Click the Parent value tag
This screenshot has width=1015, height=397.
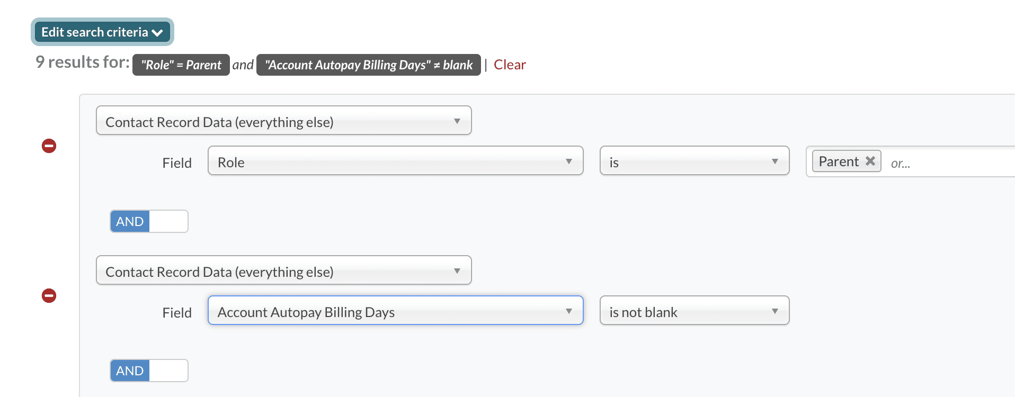[x=838, y=161]
